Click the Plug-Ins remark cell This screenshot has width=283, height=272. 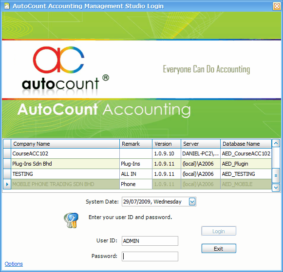point(136,164)
